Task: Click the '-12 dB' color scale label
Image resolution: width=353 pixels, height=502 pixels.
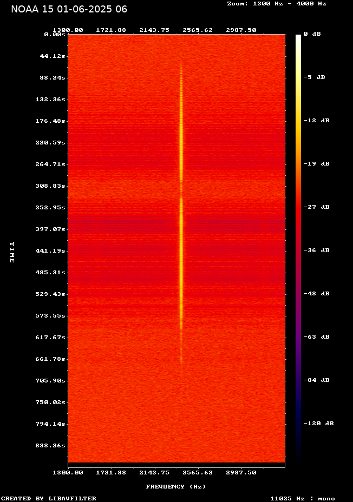Action: [x=317, y=121]
